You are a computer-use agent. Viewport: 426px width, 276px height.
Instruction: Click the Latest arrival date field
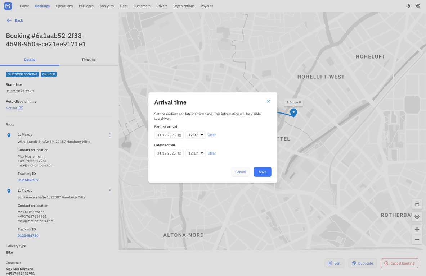(169, 153)
